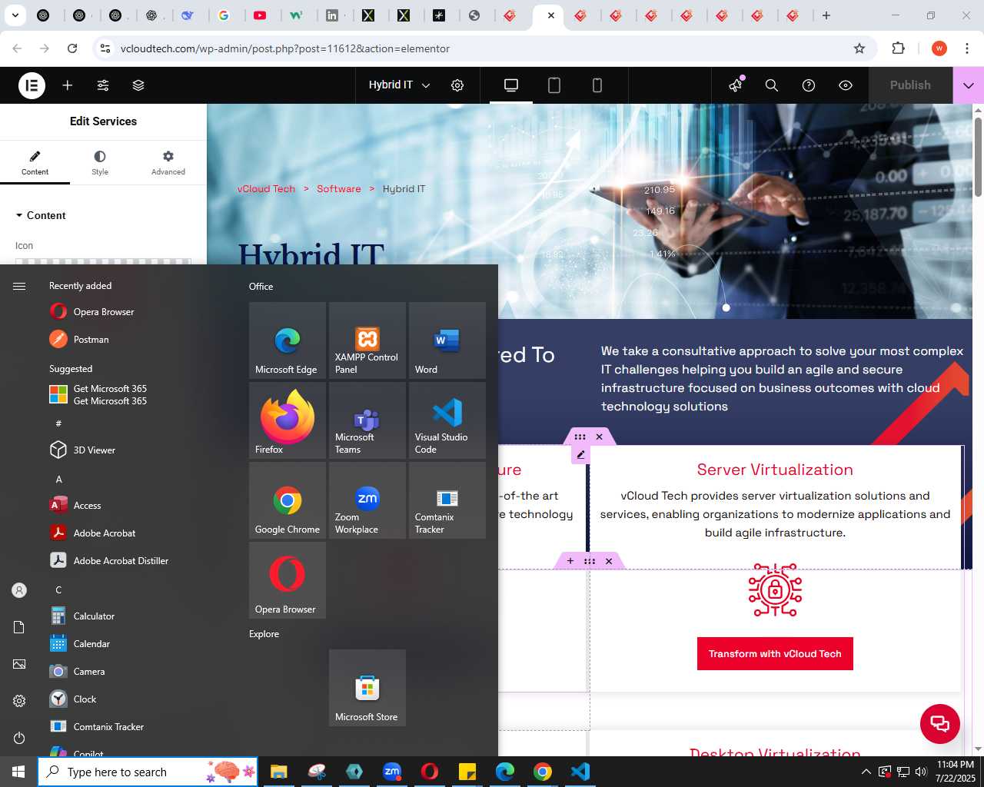Show hidden icons in the system tray
The width and height of the screenshot is (984, 787).
(866, 772)
